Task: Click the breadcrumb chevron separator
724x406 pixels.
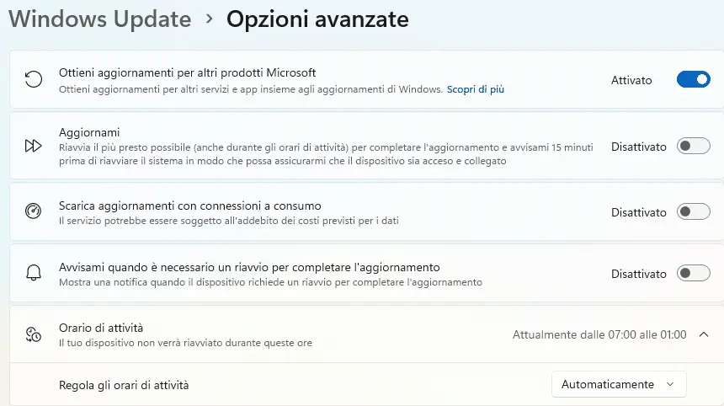Action: coord(209,19)
